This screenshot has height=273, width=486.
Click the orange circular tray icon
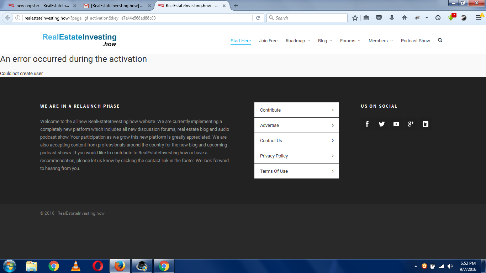pyautogui.click(x=424, y=266)
